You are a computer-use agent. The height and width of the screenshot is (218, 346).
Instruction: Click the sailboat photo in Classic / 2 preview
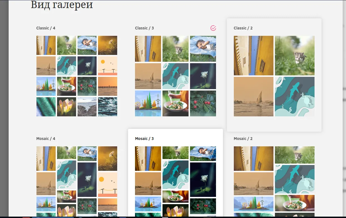point(254,96)
